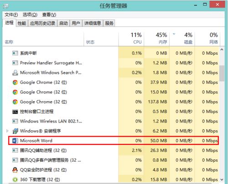Viewport: 228px width, 184px height.
Task: Click the 腾讯QQ辅助进程 icon
Action: tap(15, 150)
